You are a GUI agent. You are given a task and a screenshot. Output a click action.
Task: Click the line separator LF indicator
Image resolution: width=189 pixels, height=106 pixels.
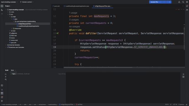171,105
